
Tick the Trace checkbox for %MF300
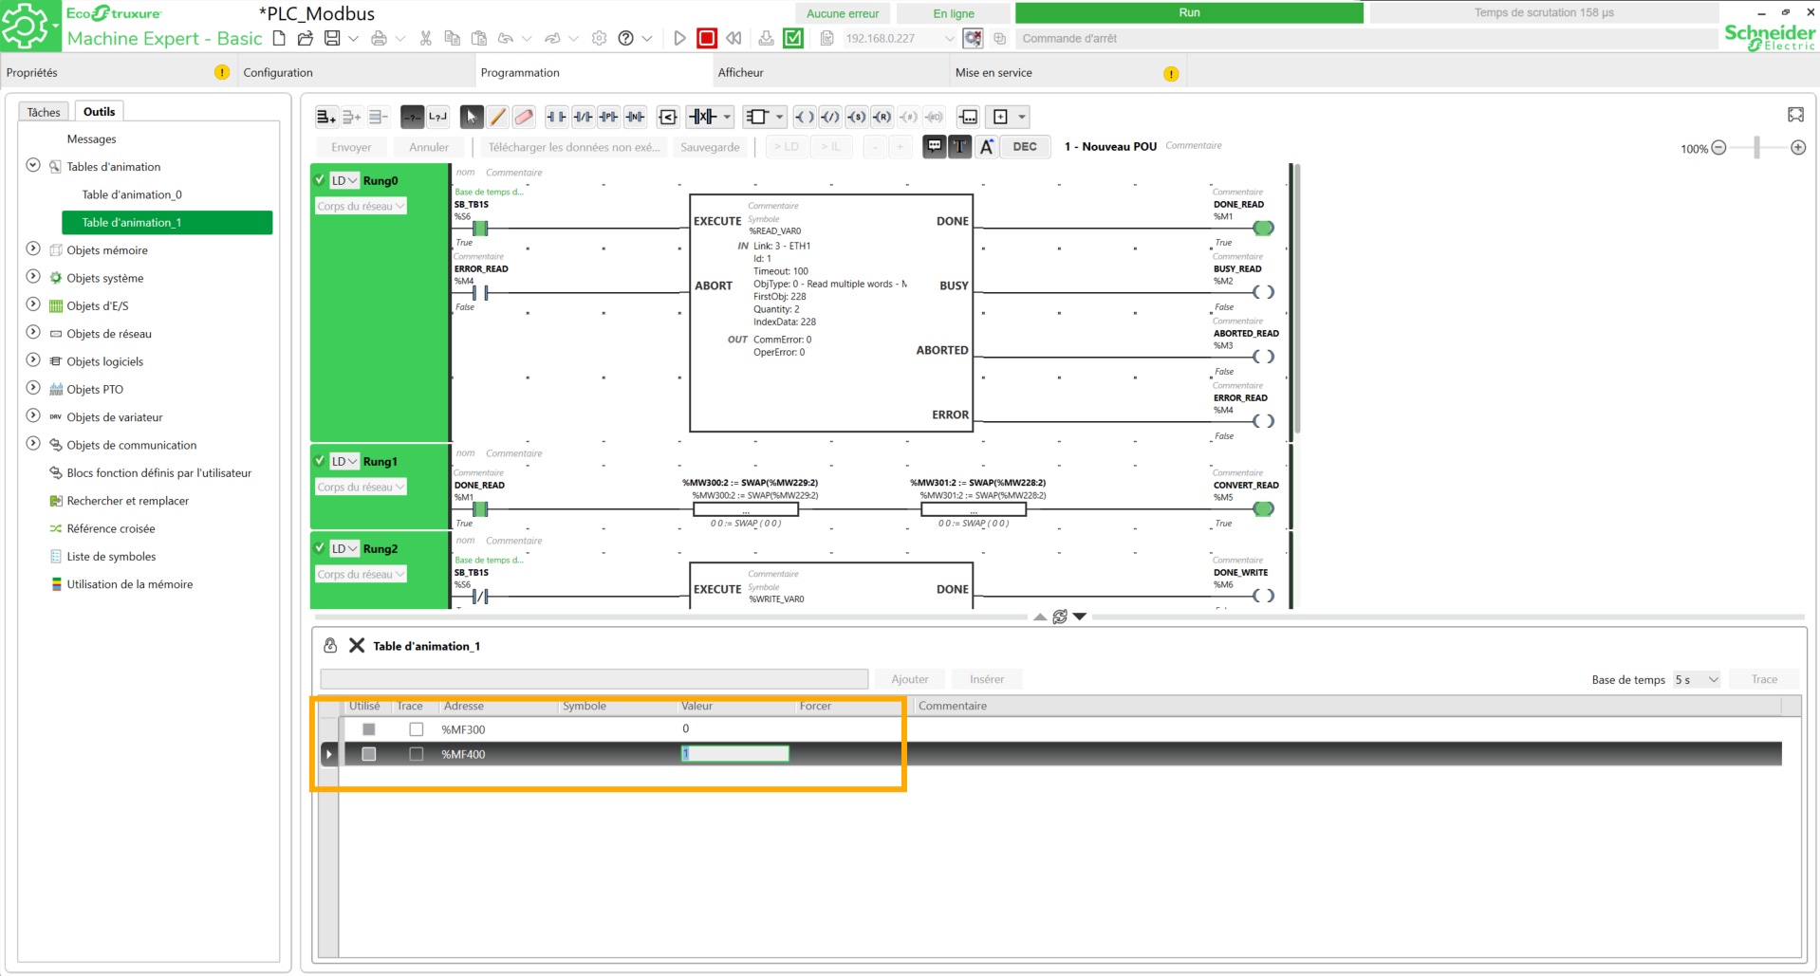click(416, 729)
